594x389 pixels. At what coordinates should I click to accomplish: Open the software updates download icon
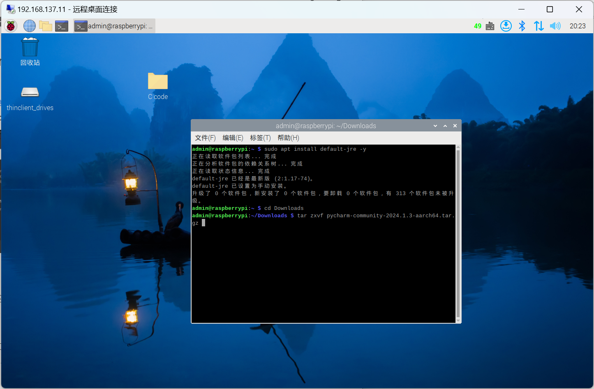click(506, 26)
